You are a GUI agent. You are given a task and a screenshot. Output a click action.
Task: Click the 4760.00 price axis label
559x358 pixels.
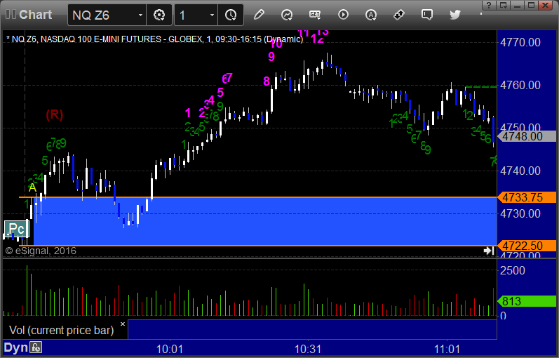point(520,86)
